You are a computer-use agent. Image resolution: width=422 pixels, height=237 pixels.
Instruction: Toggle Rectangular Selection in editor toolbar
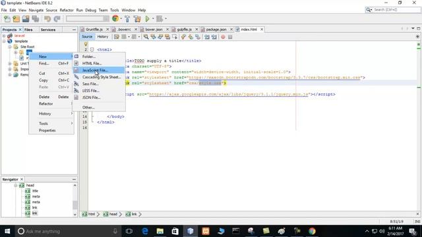pyautogui.click(x=174, y=37)
